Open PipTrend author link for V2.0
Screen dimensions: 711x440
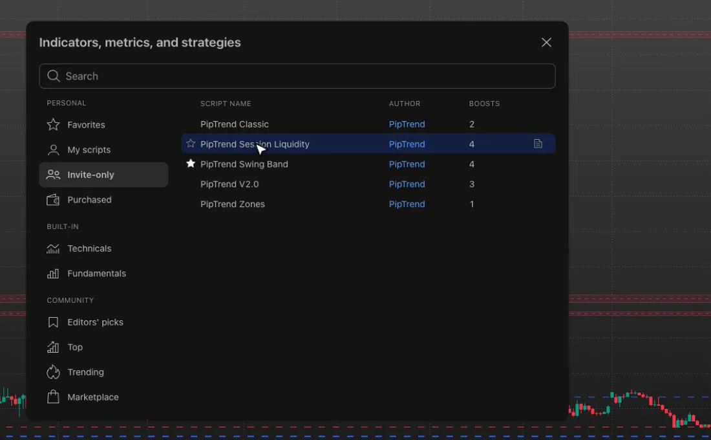pos(407,184)
